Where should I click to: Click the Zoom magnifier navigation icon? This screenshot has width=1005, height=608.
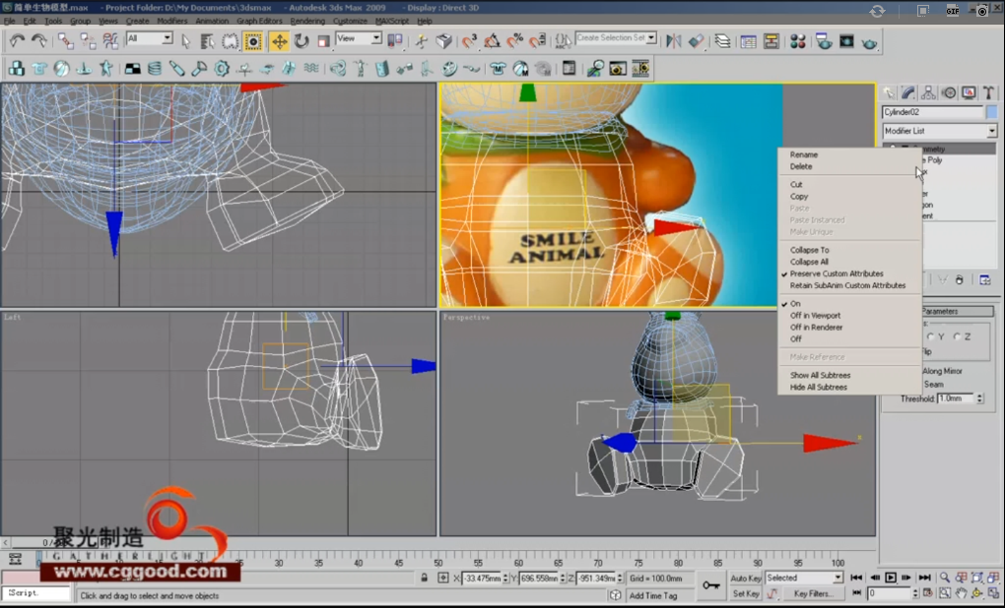[945, 578]
